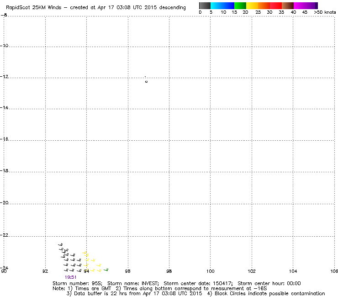Click the 92 longitude axis label
Viewport: 338px width, 297px height.
tap(45, 271)
